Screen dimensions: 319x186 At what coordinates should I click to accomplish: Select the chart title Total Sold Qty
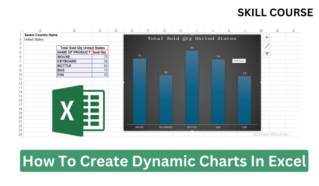pos(192,38)
